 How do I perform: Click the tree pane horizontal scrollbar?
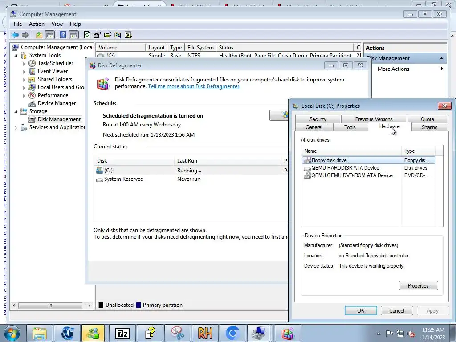[x=51, y=305]
